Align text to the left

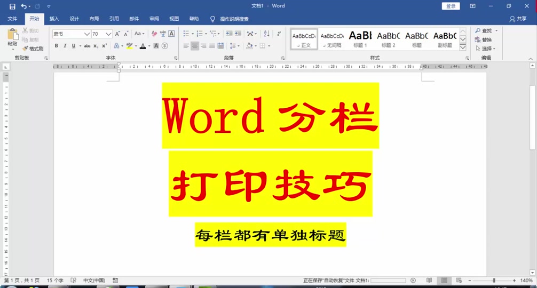tap(186, 46)
